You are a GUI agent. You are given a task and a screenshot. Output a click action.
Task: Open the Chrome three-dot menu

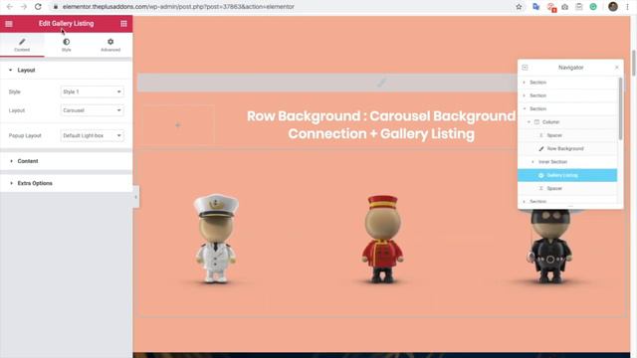(x=628, y=7)
